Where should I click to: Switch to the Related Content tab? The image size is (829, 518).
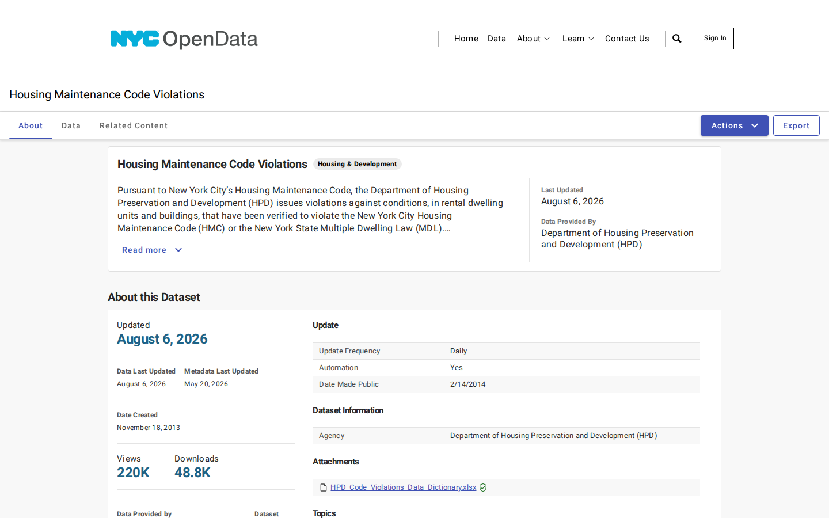(134, 125)
